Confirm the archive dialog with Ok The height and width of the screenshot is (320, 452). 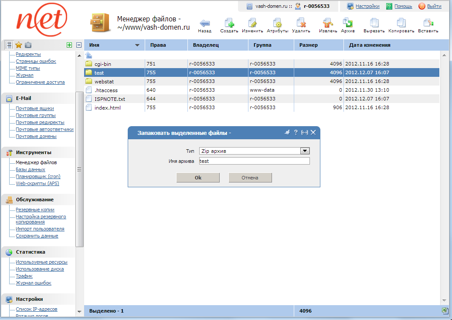point(198,178)
